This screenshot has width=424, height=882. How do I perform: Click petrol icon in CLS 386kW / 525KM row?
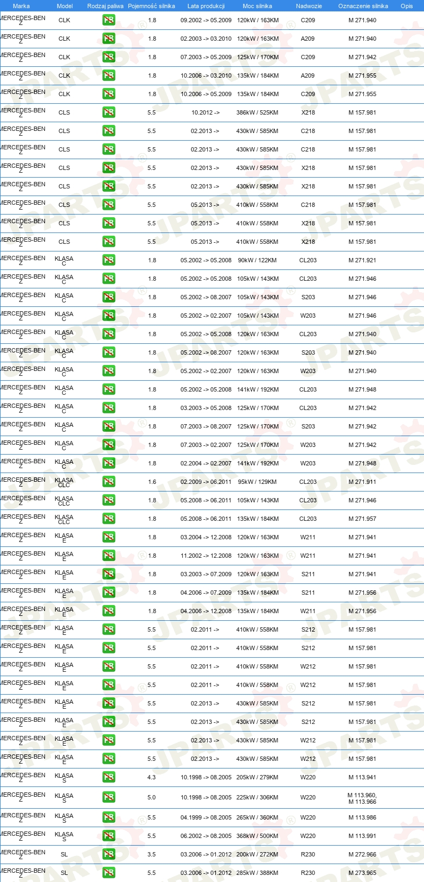point(109,113)
